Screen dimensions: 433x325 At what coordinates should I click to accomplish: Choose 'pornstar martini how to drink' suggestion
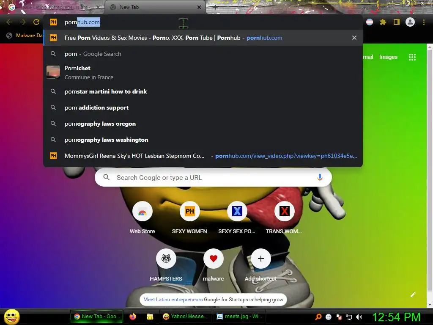[x=203, y=91]
